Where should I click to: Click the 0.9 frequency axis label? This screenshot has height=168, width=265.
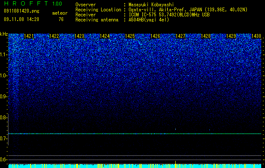[x=3, y=97]
